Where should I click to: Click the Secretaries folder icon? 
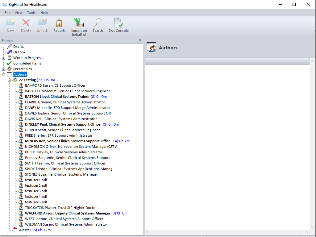tap(9, 69)
